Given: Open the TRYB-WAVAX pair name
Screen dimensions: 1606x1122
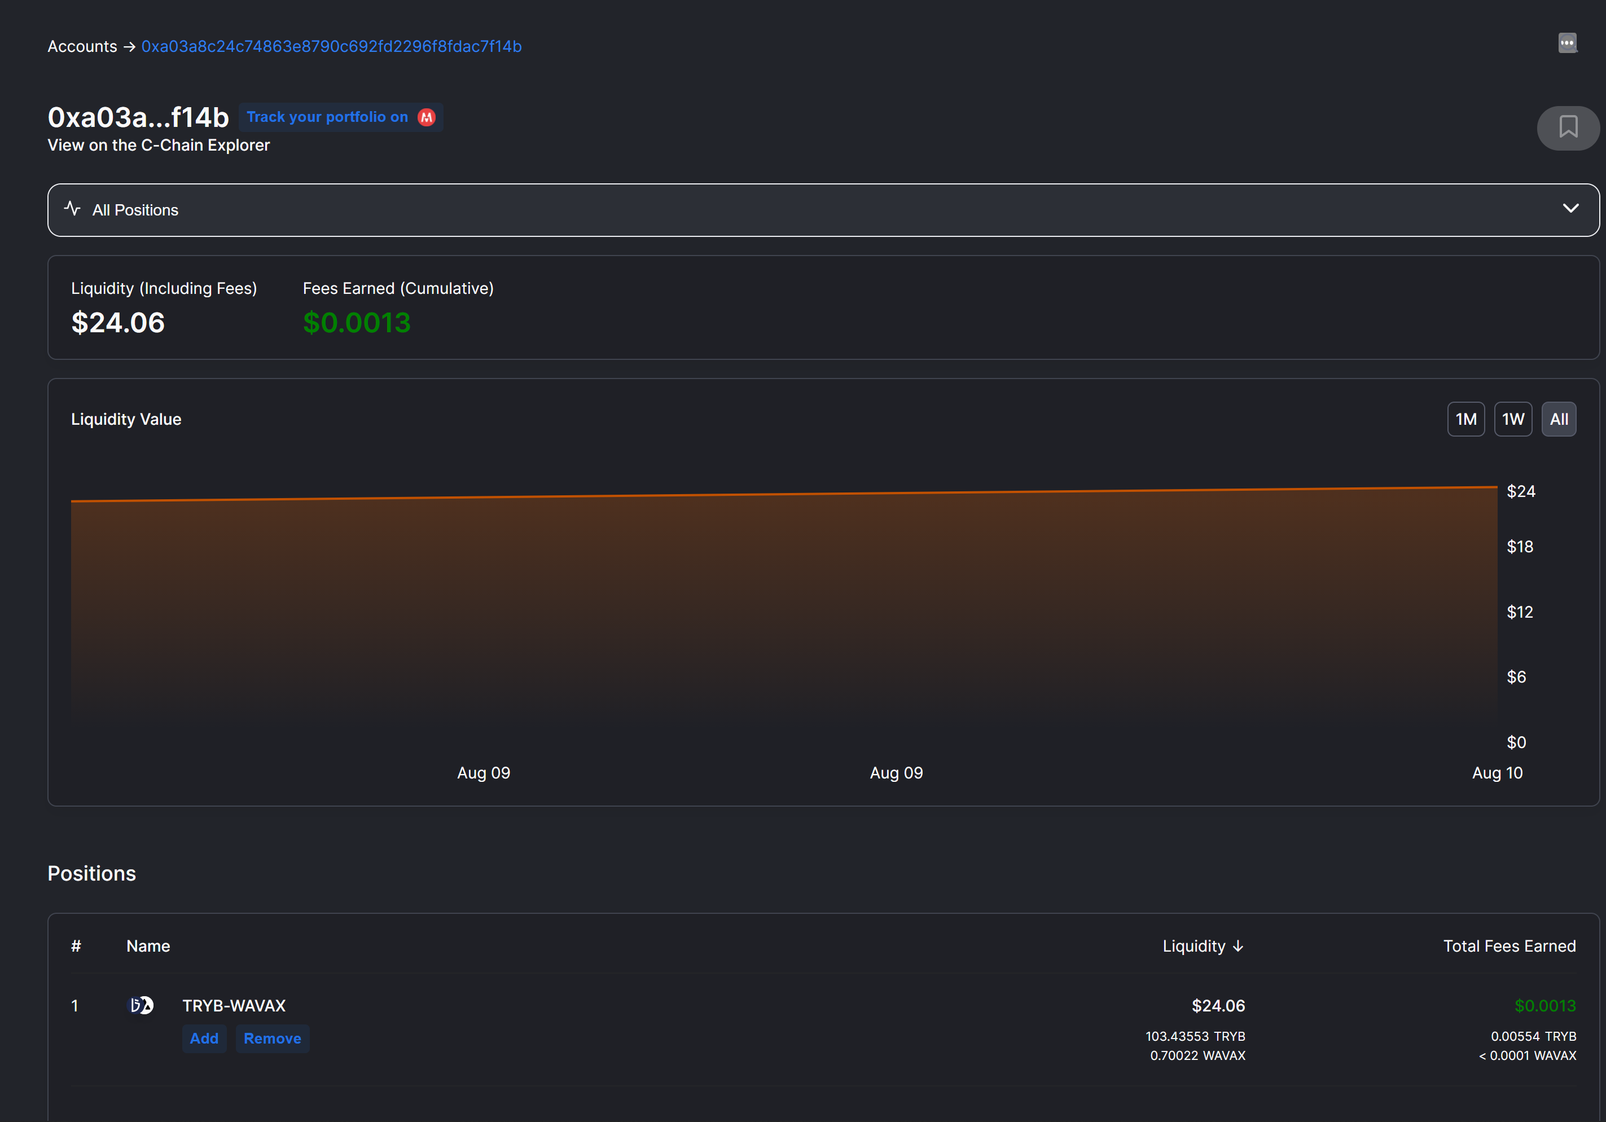Looking at the screenshot, I should pos(234,1006).
